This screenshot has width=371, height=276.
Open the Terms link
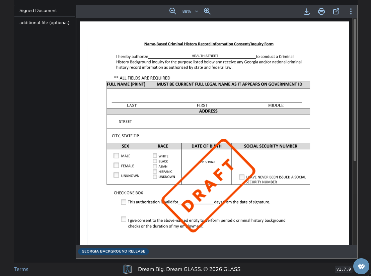(21, 269)
